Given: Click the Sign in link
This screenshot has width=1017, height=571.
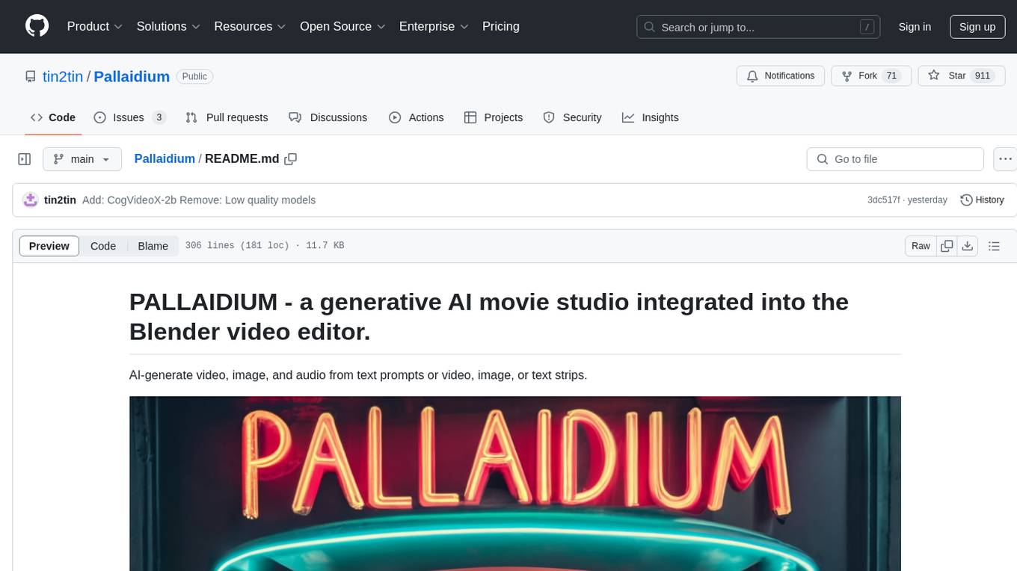Looking at the screenshot, I should pos(915,27).
